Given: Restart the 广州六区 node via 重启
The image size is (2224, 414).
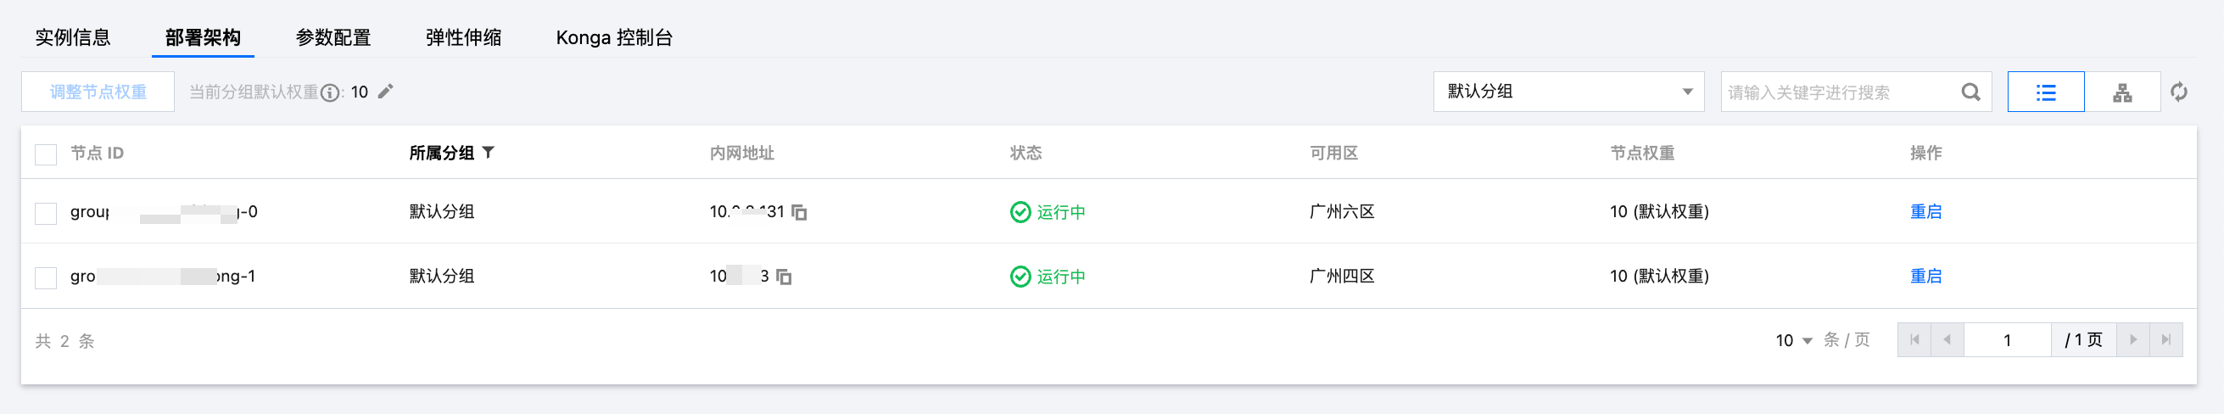Looking at the screenshot, I should pos(1925,212).
